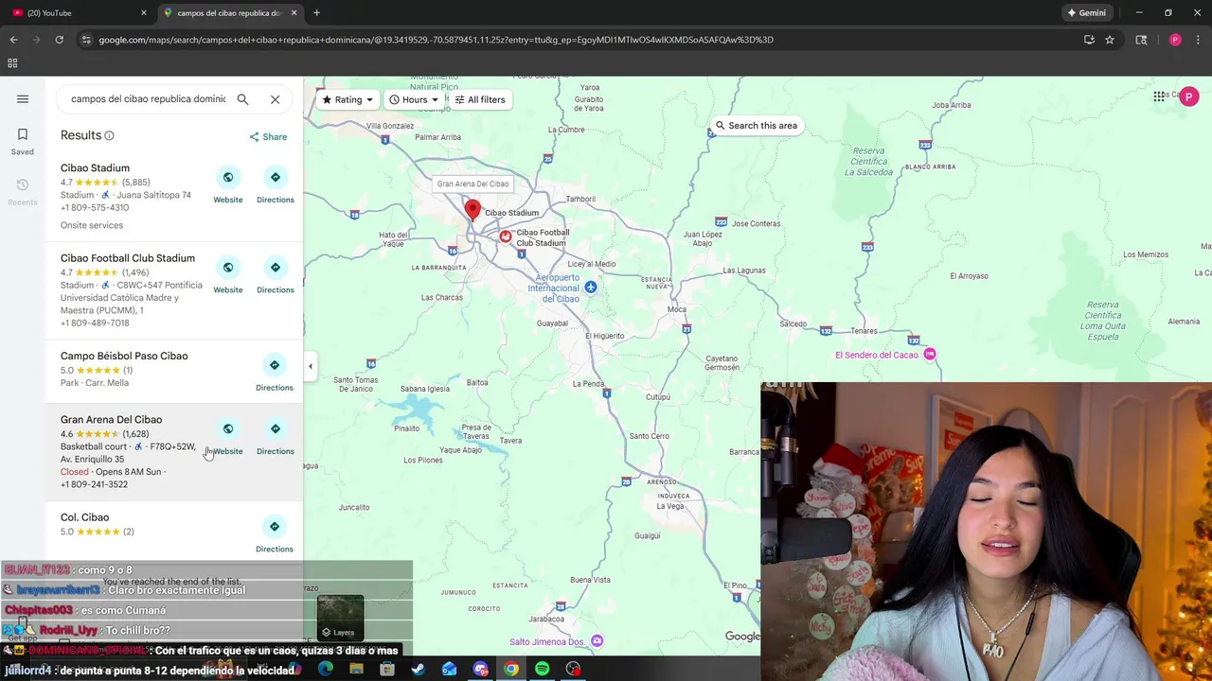Click the info icon beside Results
Image resolution: width=1212 pixels, height=681 pixels.
tap(109, 136)
